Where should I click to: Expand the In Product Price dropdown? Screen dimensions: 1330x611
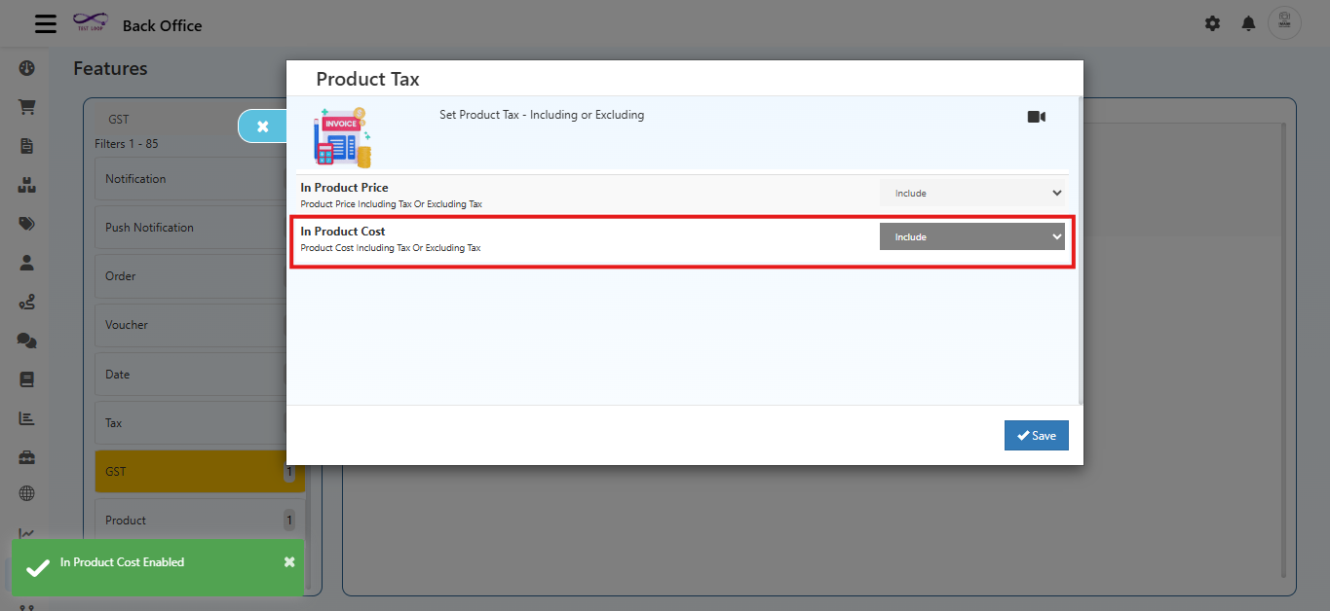click(x=971, y=193)
